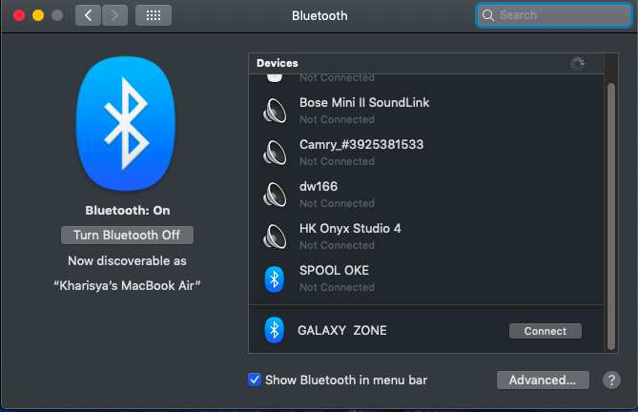The image size is (638, 412).
Task: Click Turn Bluetooth Off button
Action: 127,235
